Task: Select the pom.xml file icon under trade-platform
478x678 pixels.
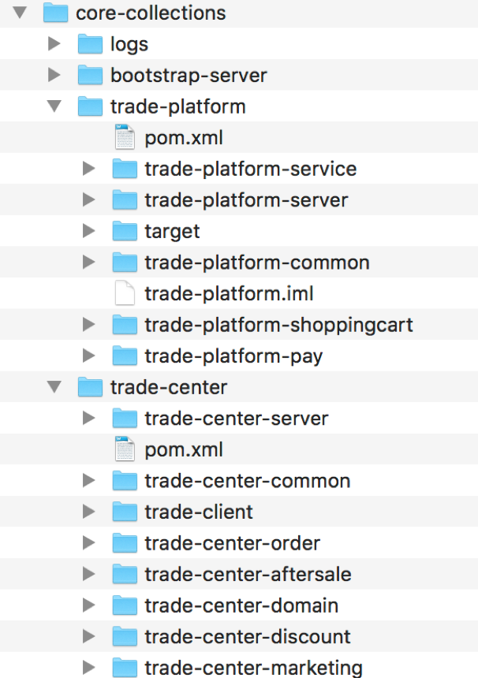Action: 125,136
